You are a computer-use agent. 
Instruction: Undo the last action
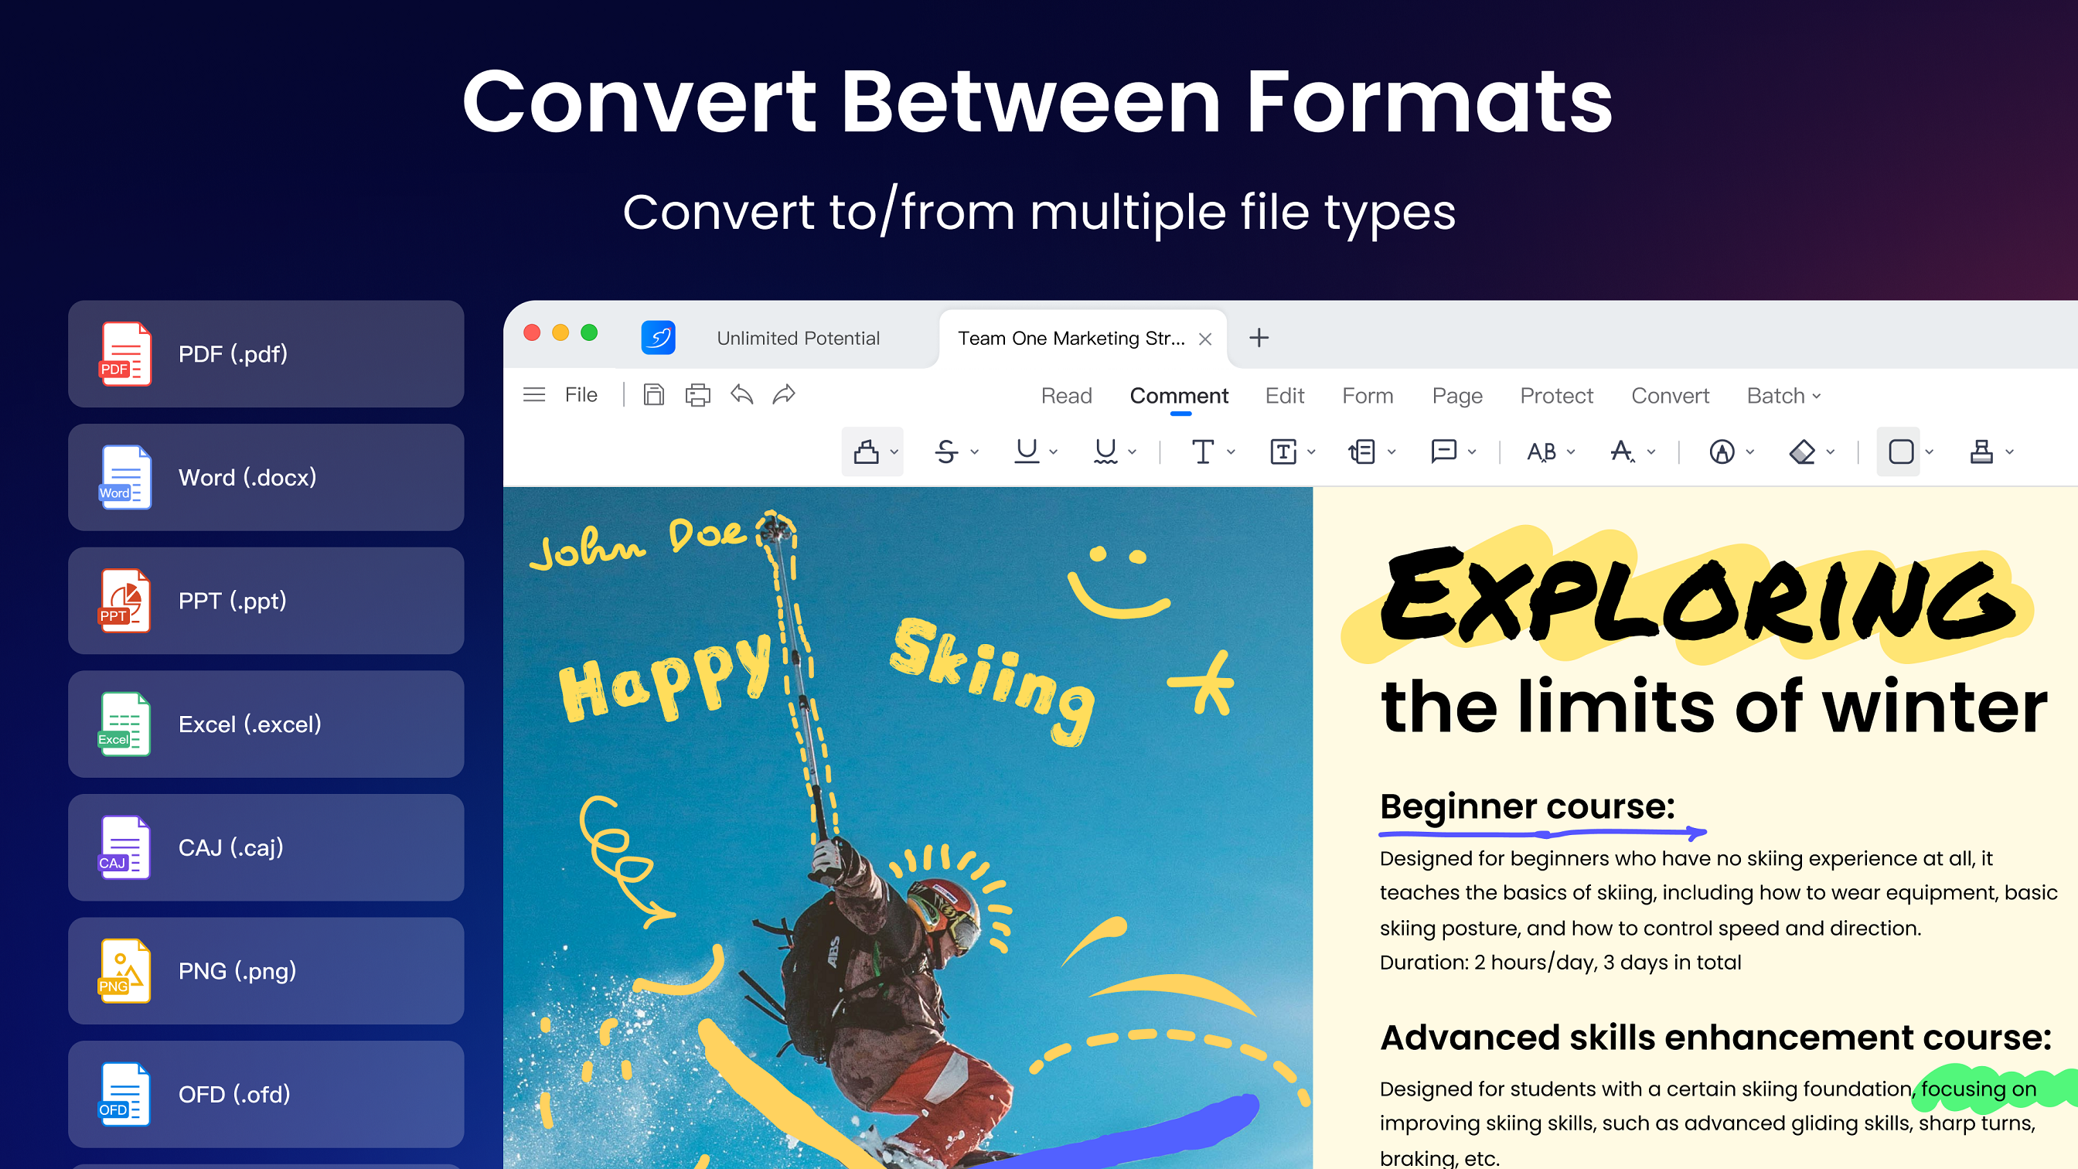tap(741, 394)
